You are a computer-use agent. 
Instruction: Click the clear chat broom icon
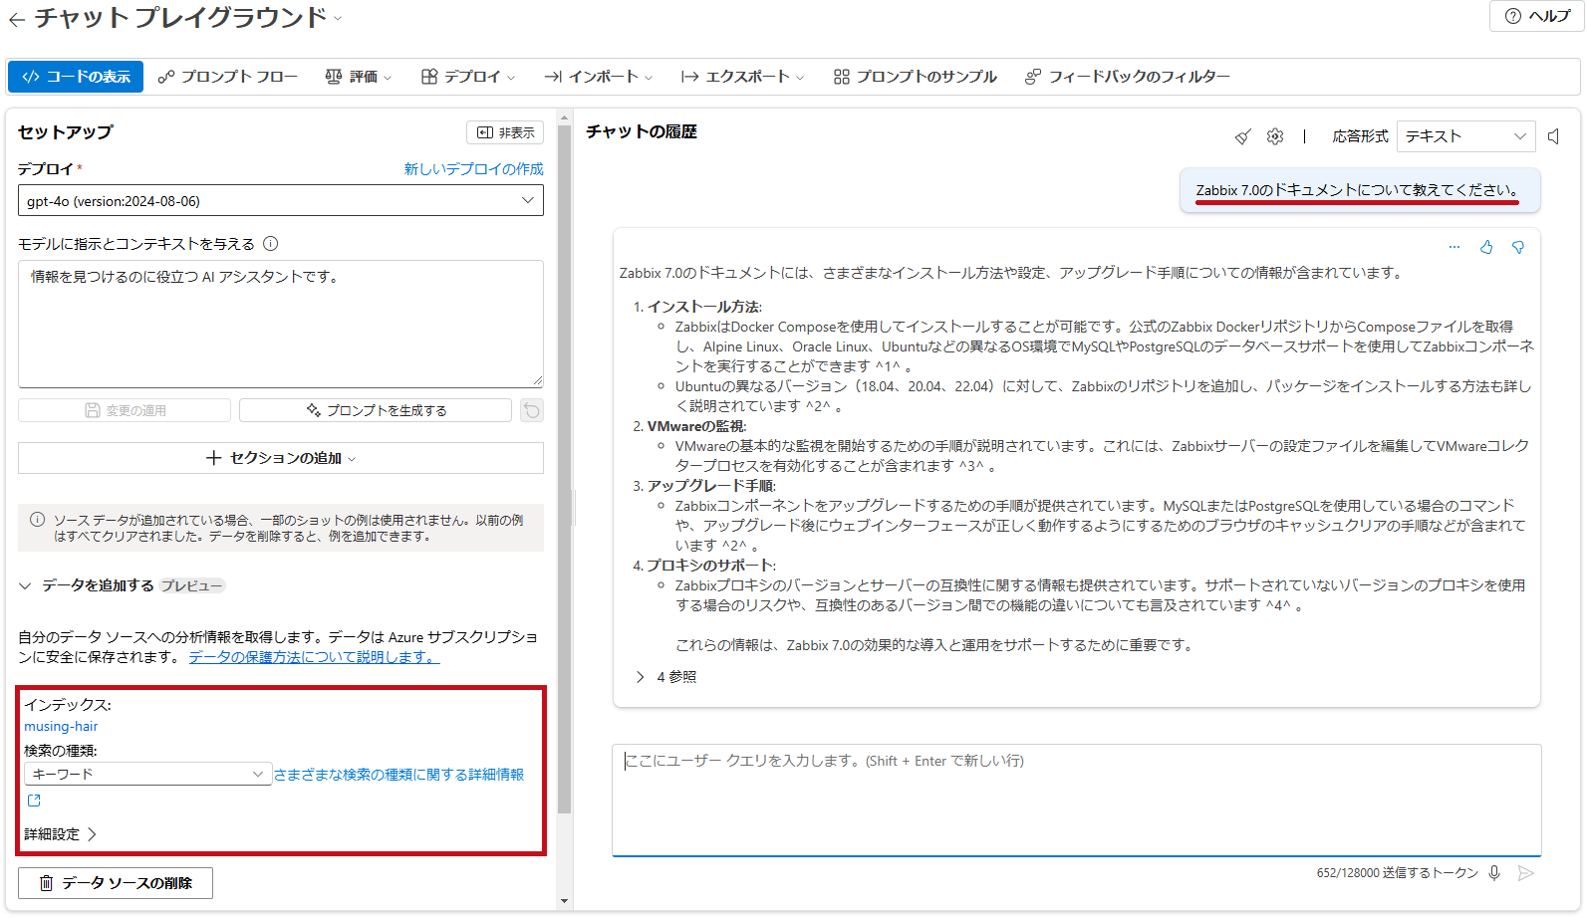coord(1242,136)
